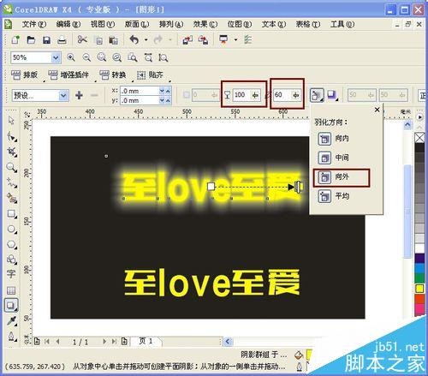Open the 文件 menu

34,24
